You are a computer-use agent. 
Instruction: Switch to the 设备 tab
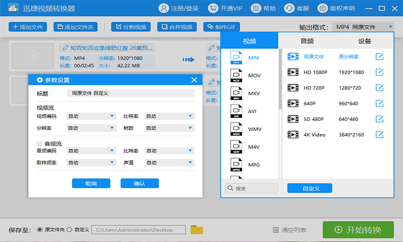[x=364, y=41]
